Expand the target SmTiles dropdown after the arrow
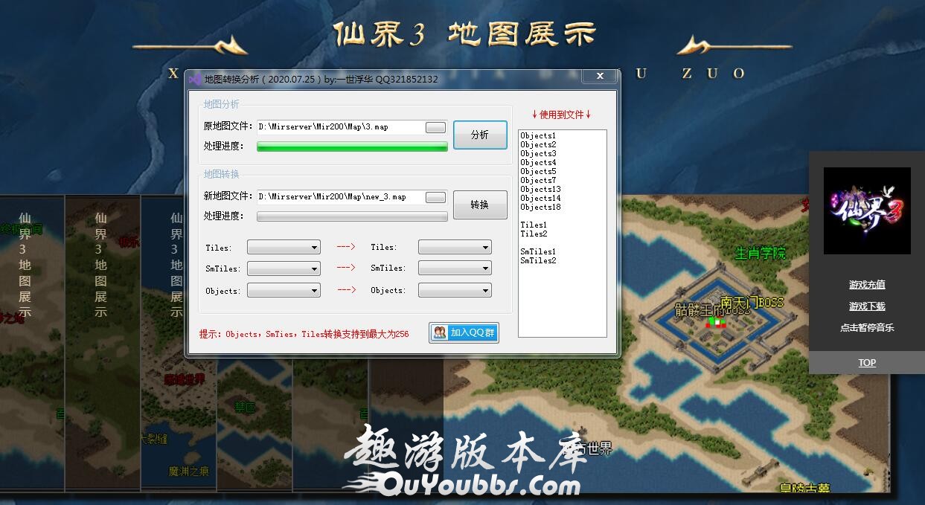Screen dimensions: 925x505 (x=455, y=268)
